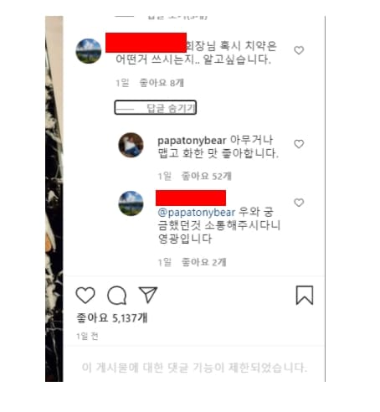View the list of 좋아요 5,137개 likes
Viewport: 380px width, 412px height.
(112, 318)
